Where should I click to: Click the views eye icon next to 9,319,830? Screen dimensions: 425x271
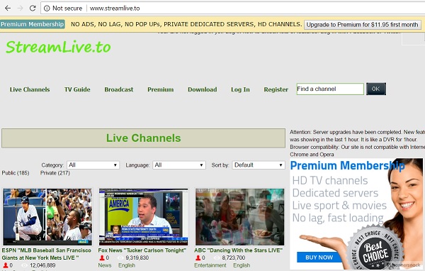pos(121,258)
